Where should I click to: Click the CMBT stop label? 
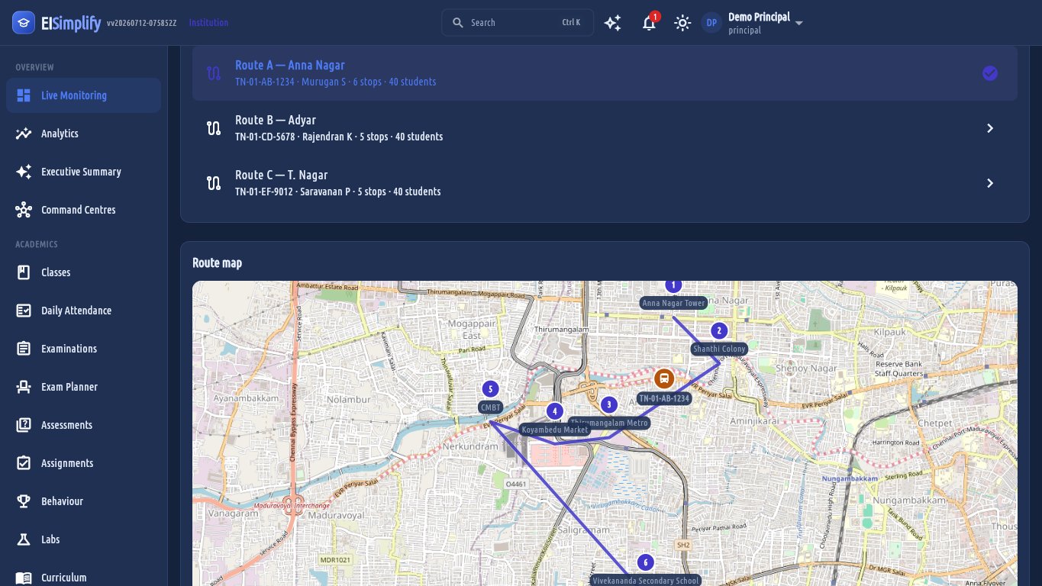coord(491,407)
